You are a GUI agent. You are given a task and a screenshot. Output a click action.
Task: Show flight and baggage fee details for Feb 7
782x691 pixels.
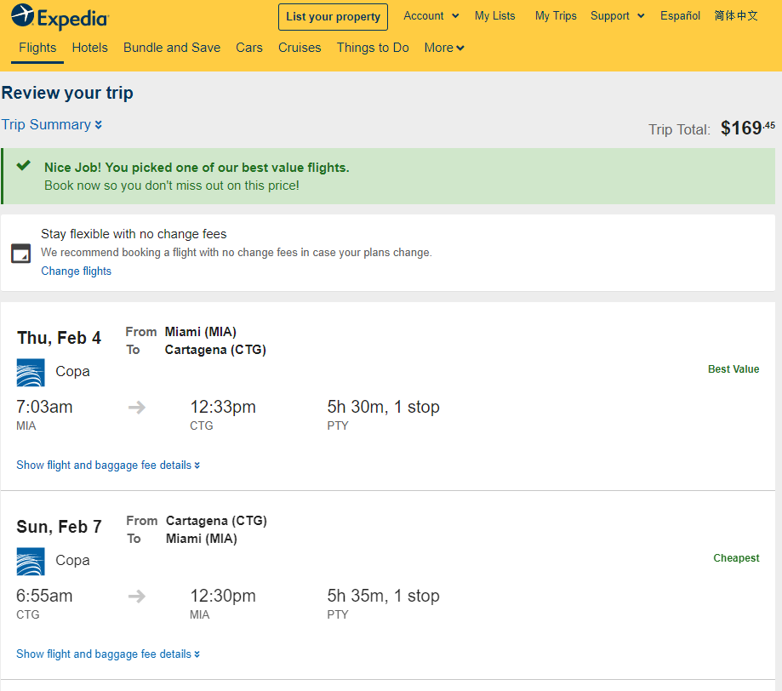108,654
